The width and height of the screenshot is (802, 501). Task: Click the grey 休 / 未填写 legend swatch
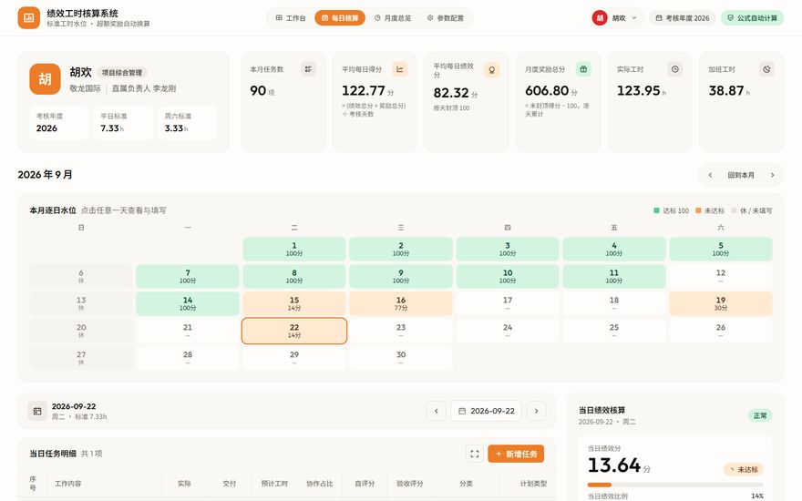[734, 210]
